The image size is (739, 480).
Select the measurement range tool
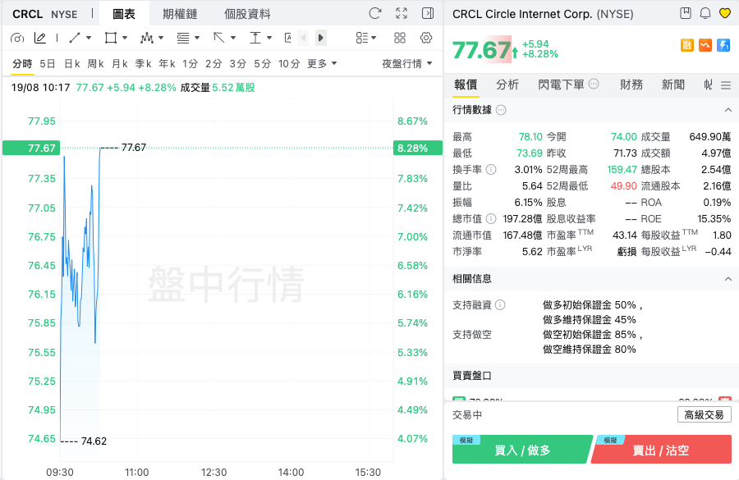click(x=255, y=38)
